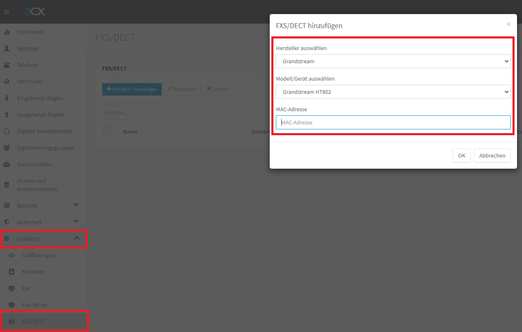The height and width of the screenshot is (332, 522).
Task: Focus the MAC-Adresse input field
Action: (x=393, y=122)
